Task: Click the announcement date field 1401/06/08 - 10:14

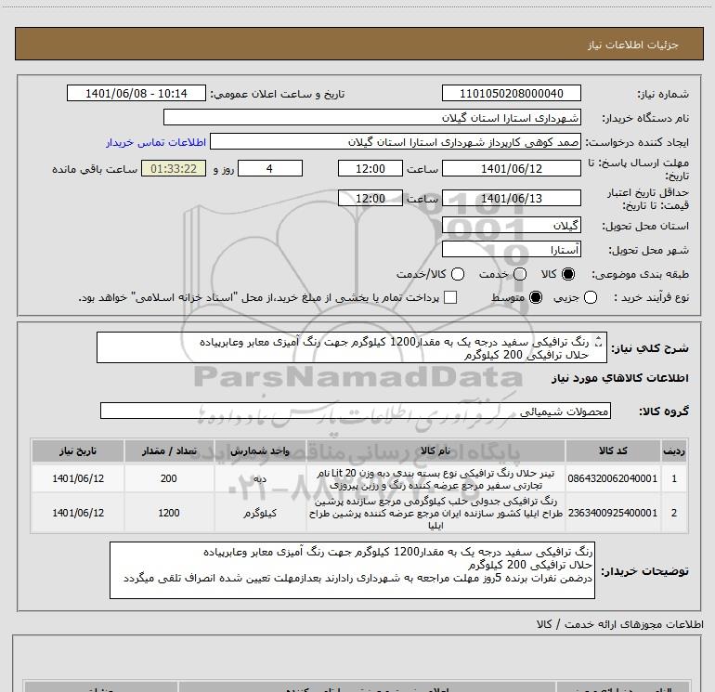Action: (136, 93)
